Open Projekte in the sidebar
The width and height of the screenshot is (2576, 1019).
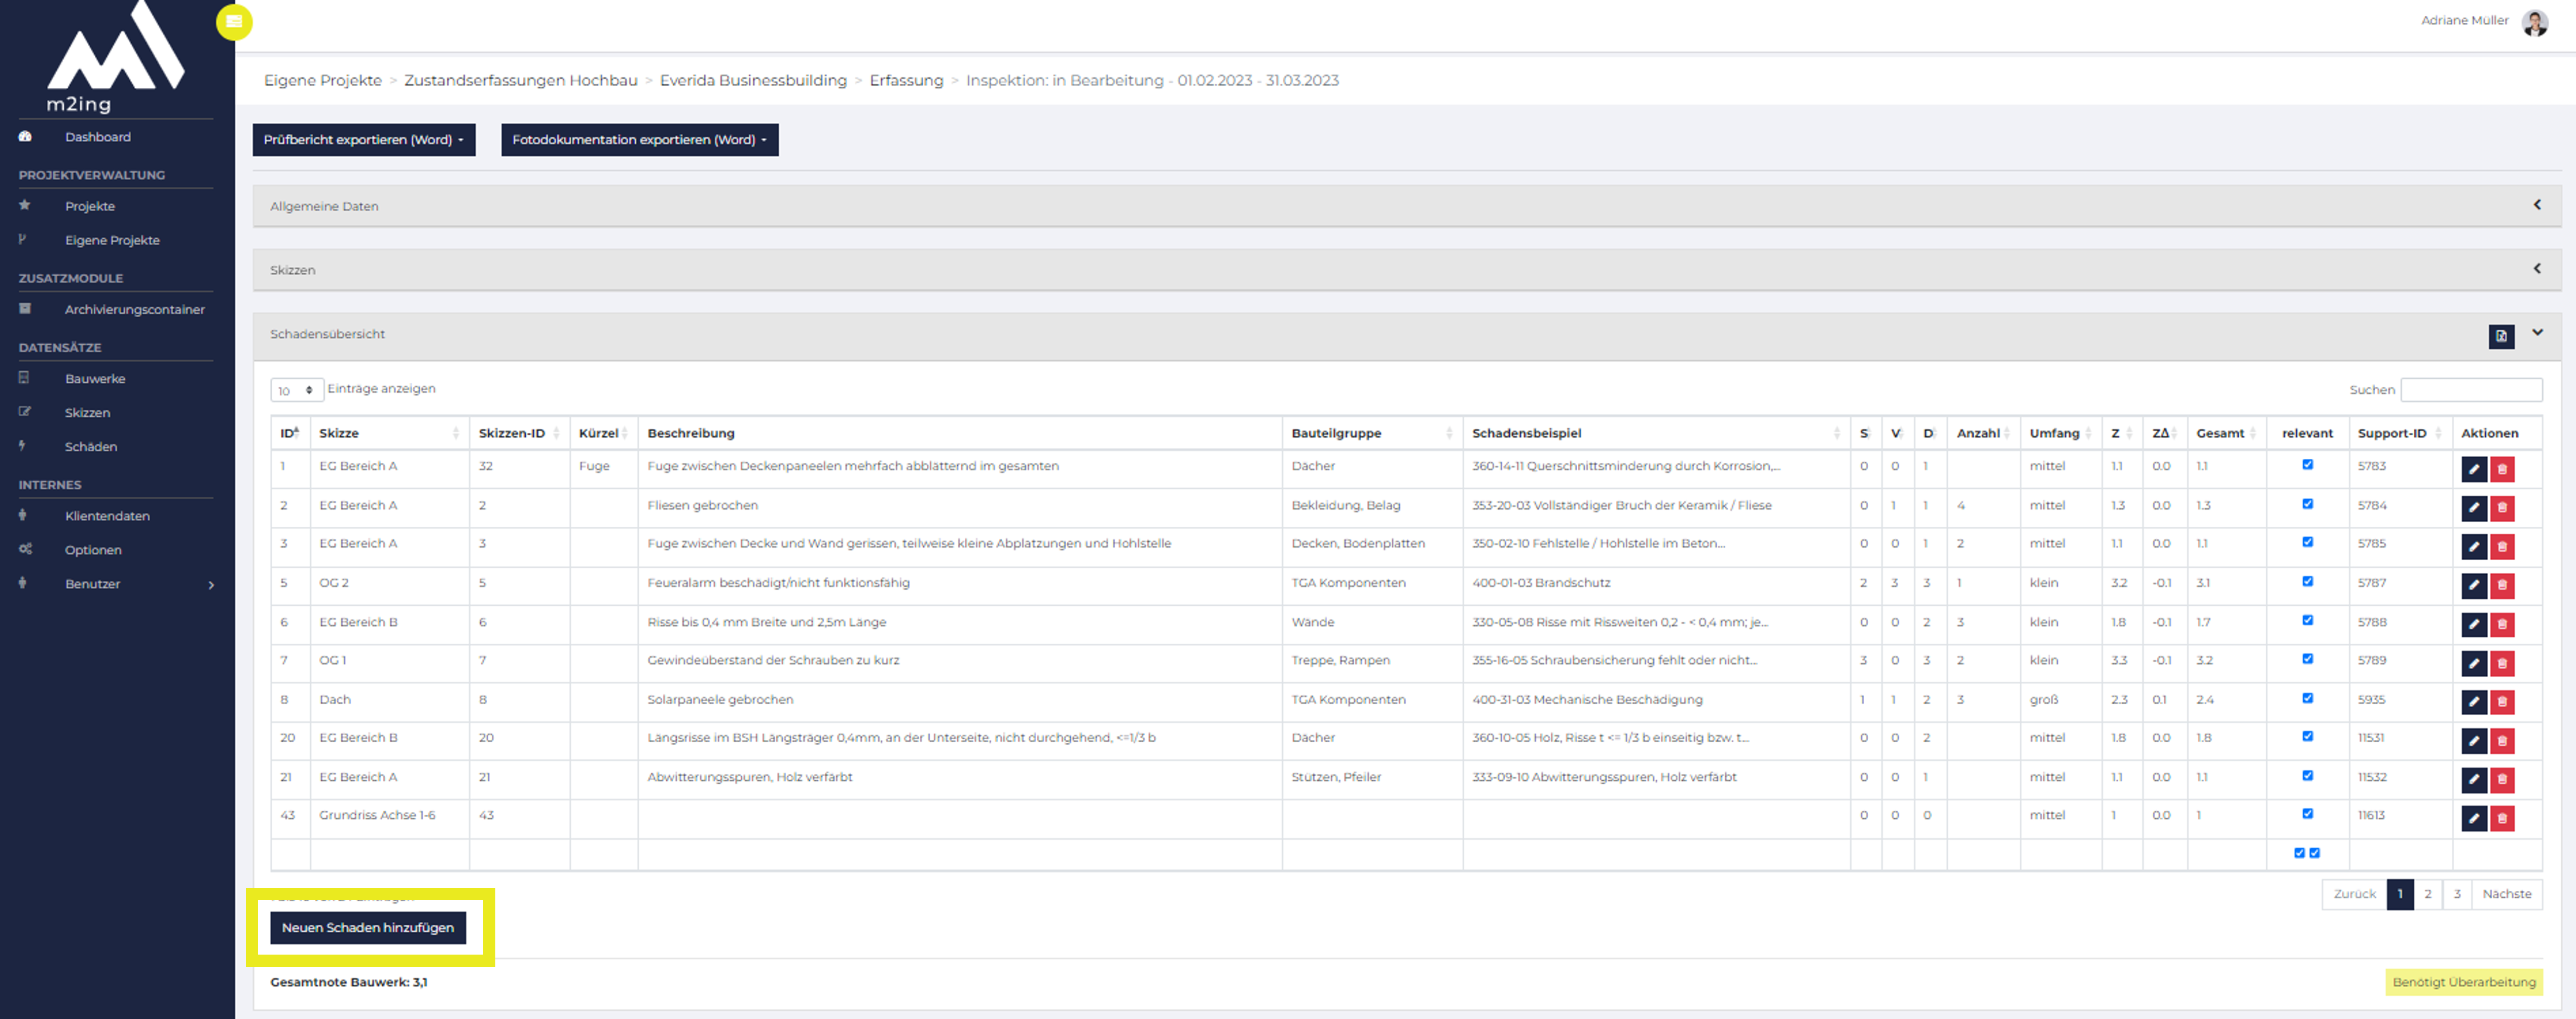pos(90,206)
